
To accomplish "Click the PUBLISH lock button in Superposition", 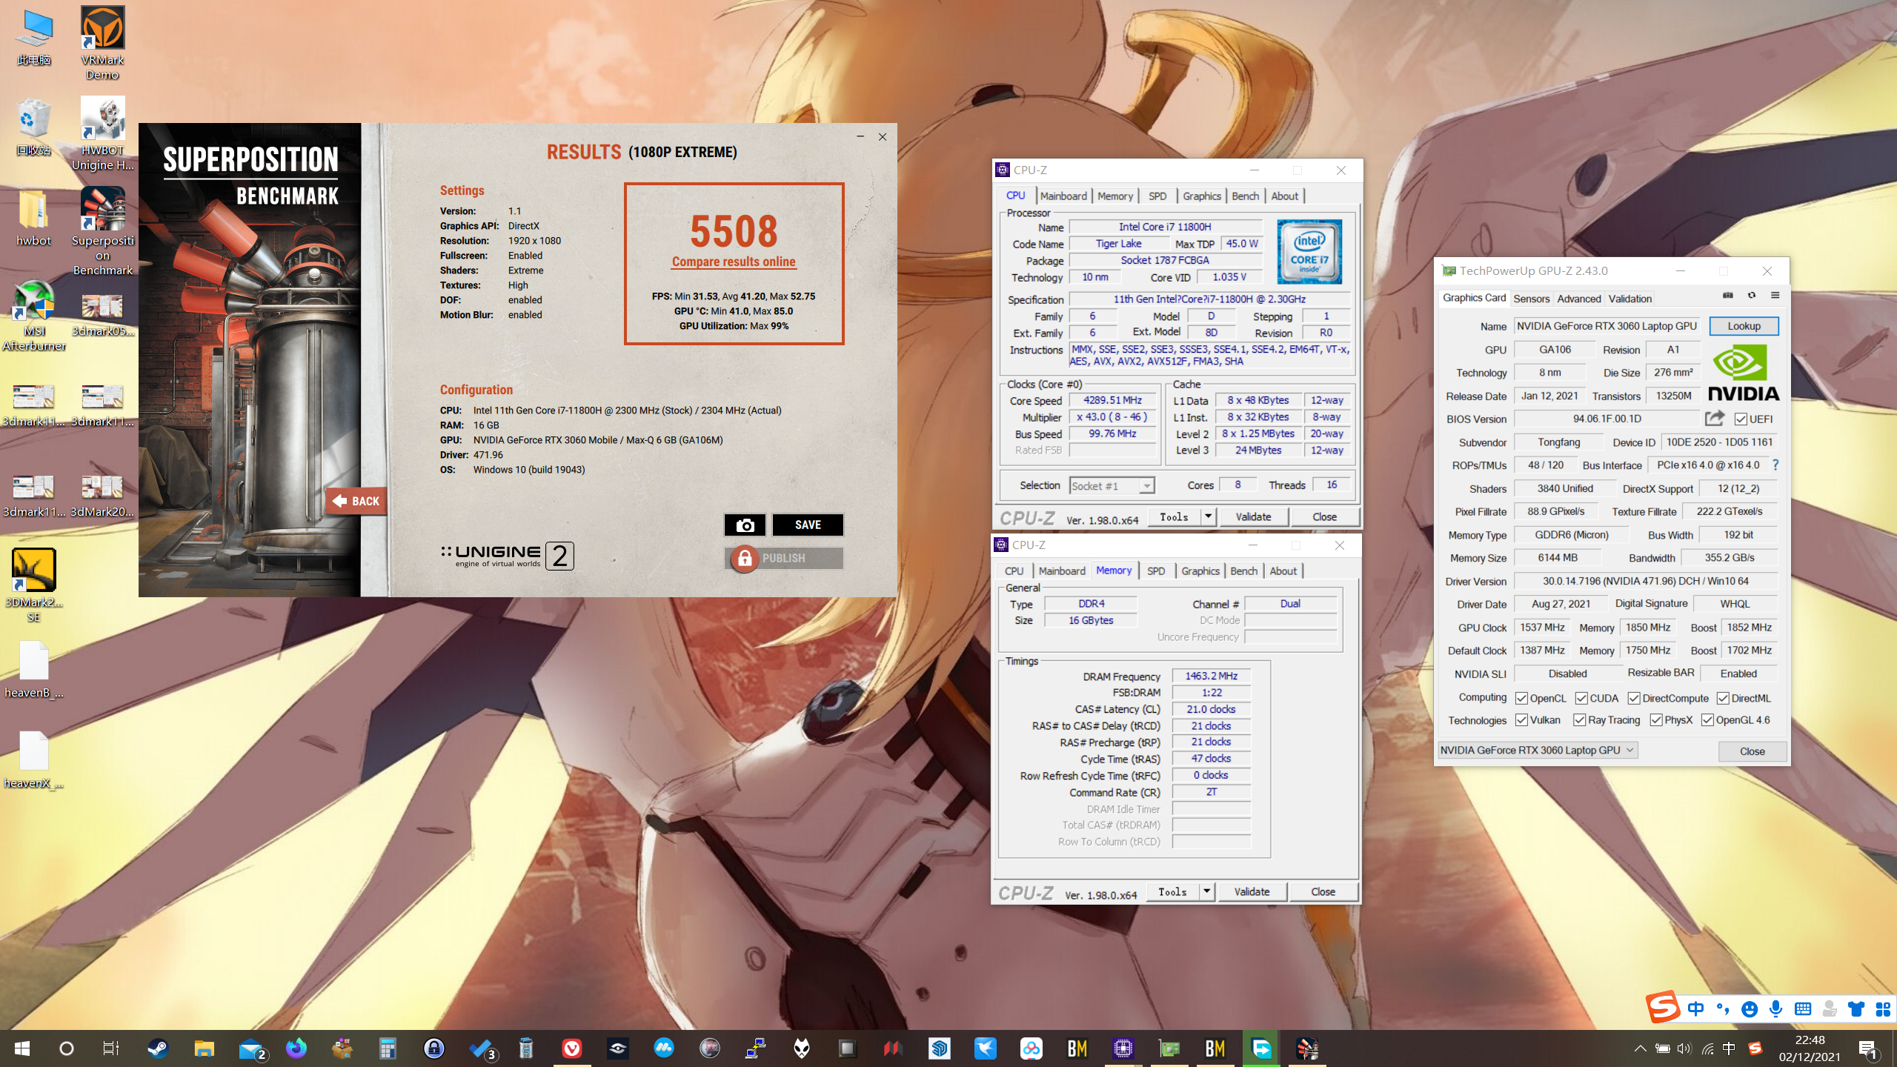I will [784, 558].
